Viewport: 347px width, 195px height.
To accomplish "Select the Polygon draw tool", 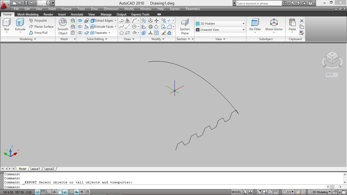I will pos(122,33).
